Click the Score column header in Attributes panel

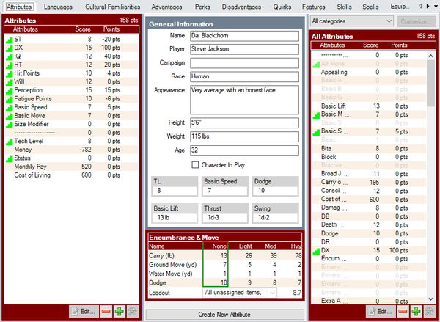[x=83, y=29]
